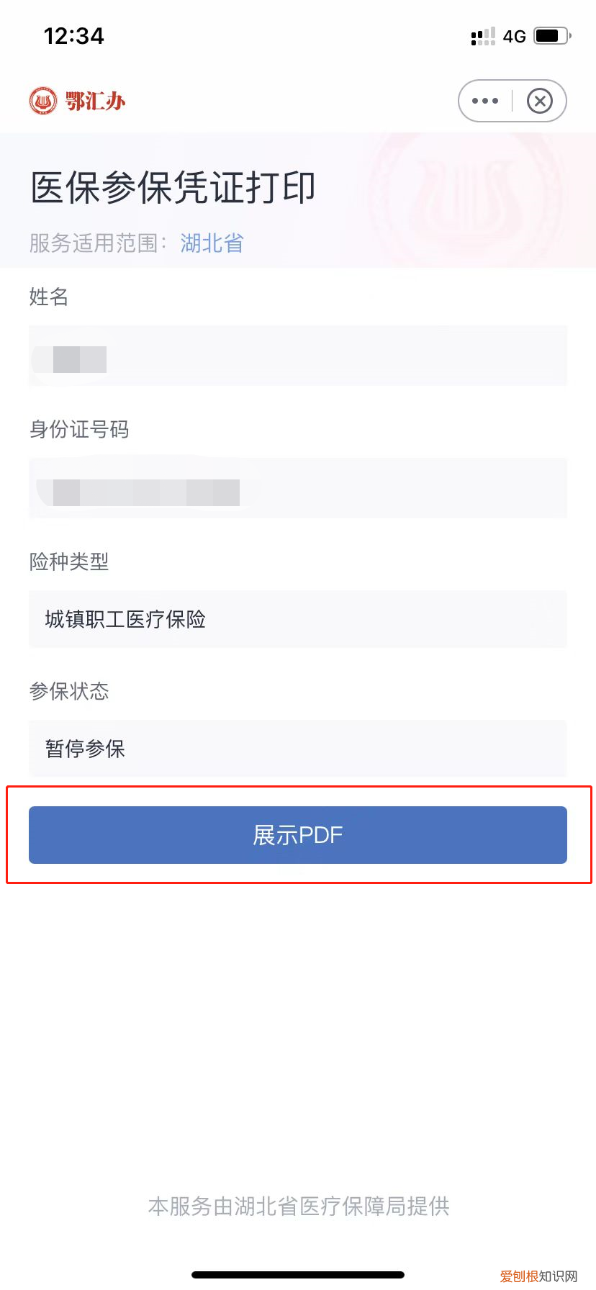
Task: Click the 爱创根知识网 watermark link
Action: pyautogui.click(x=536, y=1276)
